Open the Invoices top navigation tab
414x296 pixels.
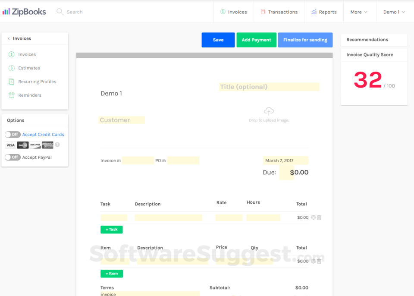click(234, 12)
